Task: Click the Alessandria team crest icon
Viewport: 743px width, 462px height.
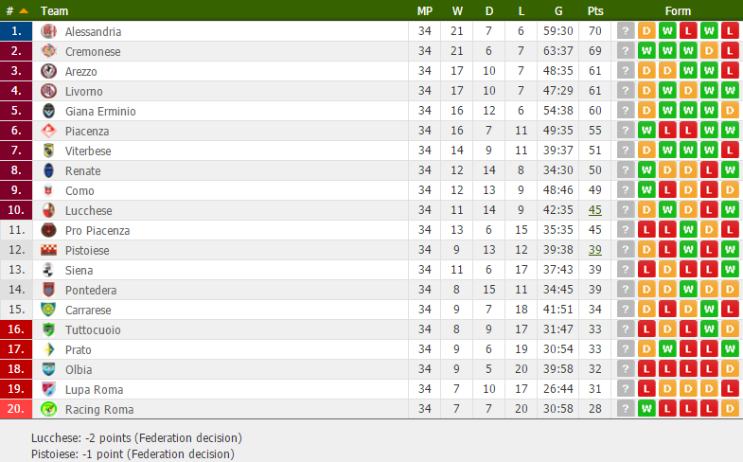Action: (x=48, y=31)
